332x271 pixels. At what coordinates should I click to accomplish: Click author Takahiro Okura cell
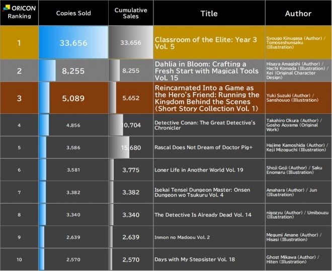click(x=298, y=125)
